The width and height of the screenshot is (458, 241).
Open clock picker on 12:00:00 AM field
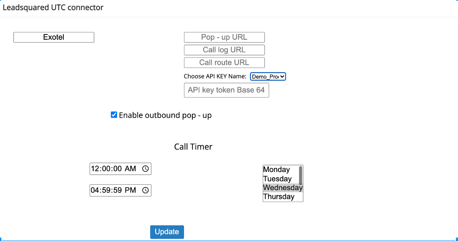click(145, 169)
